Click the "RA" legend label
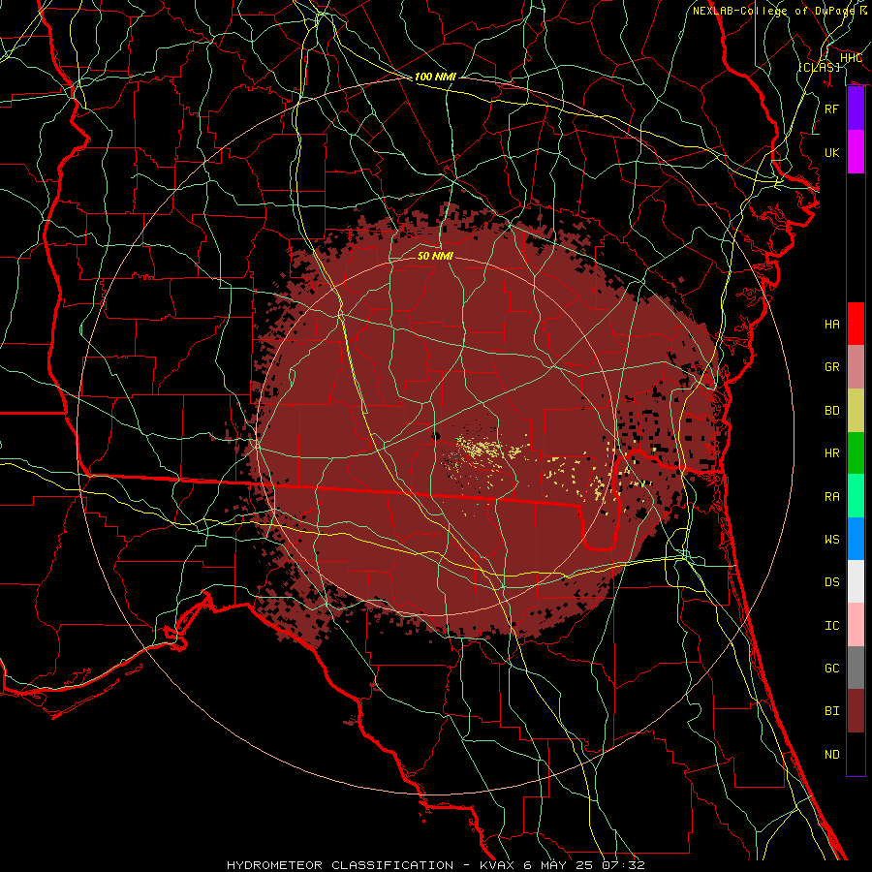872x872 pixels. [x=831, y=497]
